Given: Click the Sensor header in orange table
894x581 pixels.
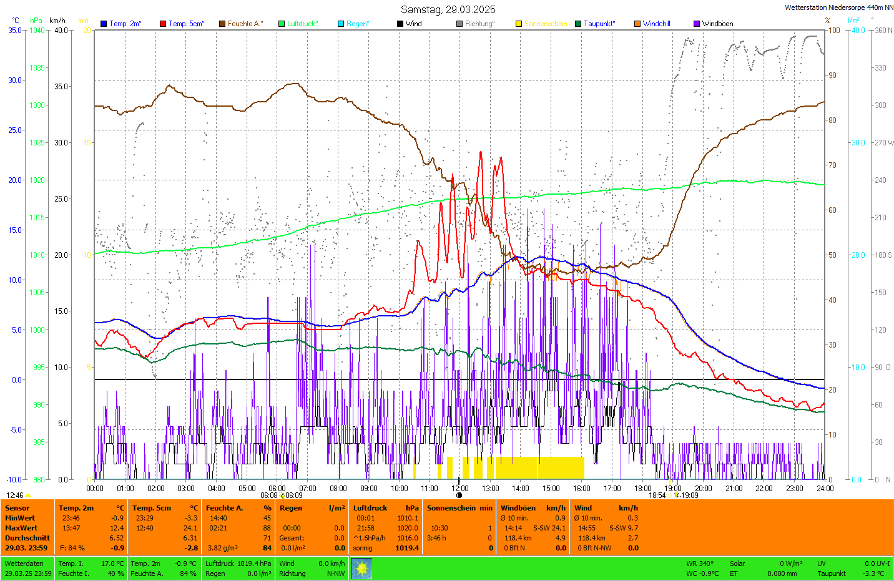Looking at the screenshot, I should [17, 508].
